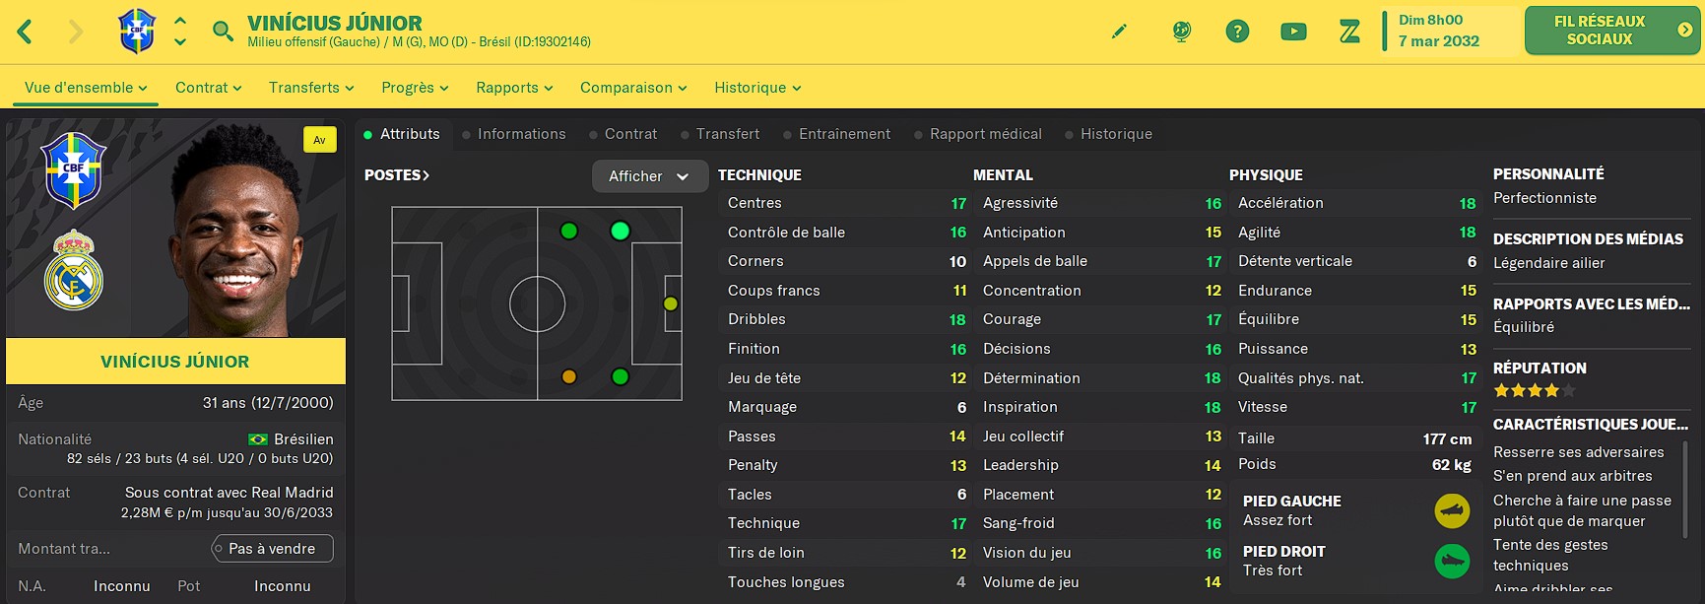Click the Pas à vendre button

tap(273, 549)
